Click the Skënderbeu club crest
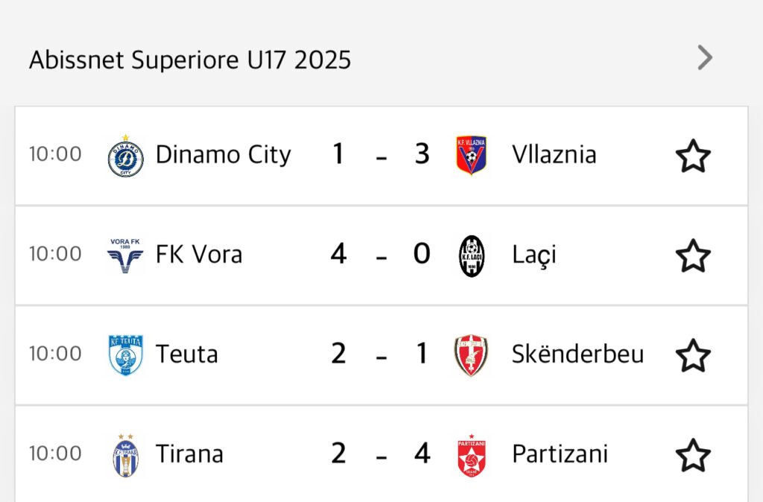 pos(471,355)
